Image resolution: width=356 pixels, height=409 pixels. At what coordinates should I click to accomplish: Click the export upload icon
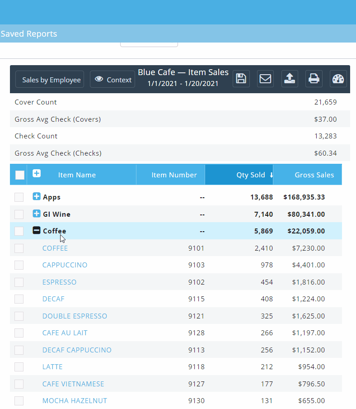[x=289, y=79]
